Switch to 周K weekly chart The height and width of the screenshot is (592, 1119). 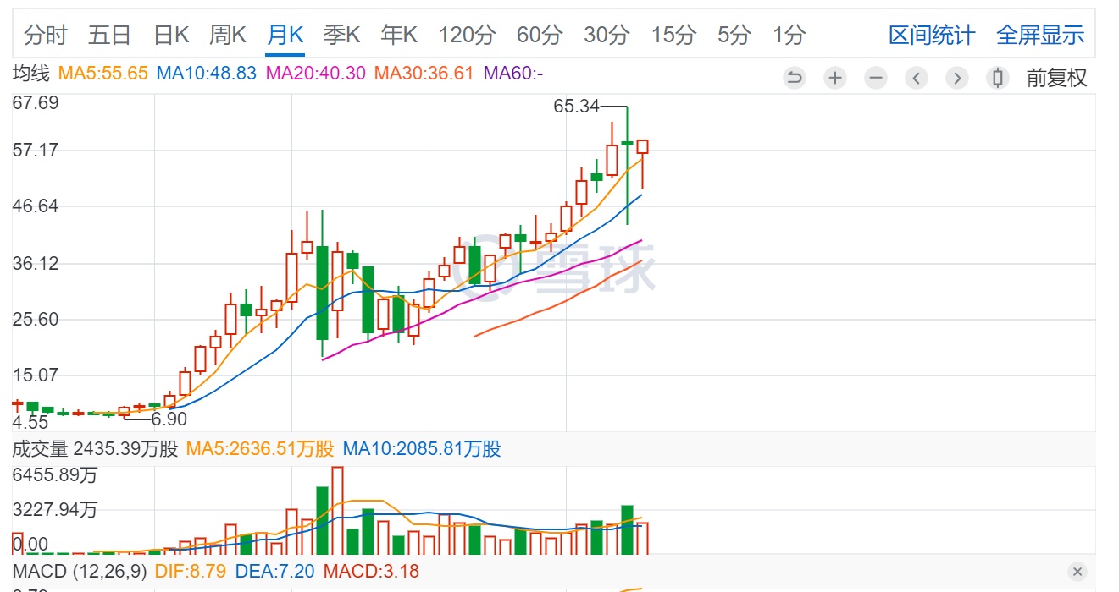(x=227, y=36)
